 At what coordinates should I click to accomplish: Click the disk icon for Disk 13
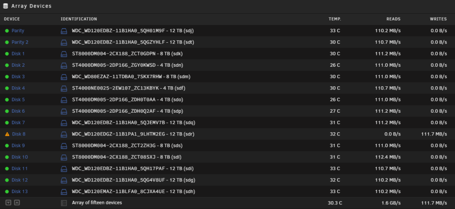pos(64,192)
